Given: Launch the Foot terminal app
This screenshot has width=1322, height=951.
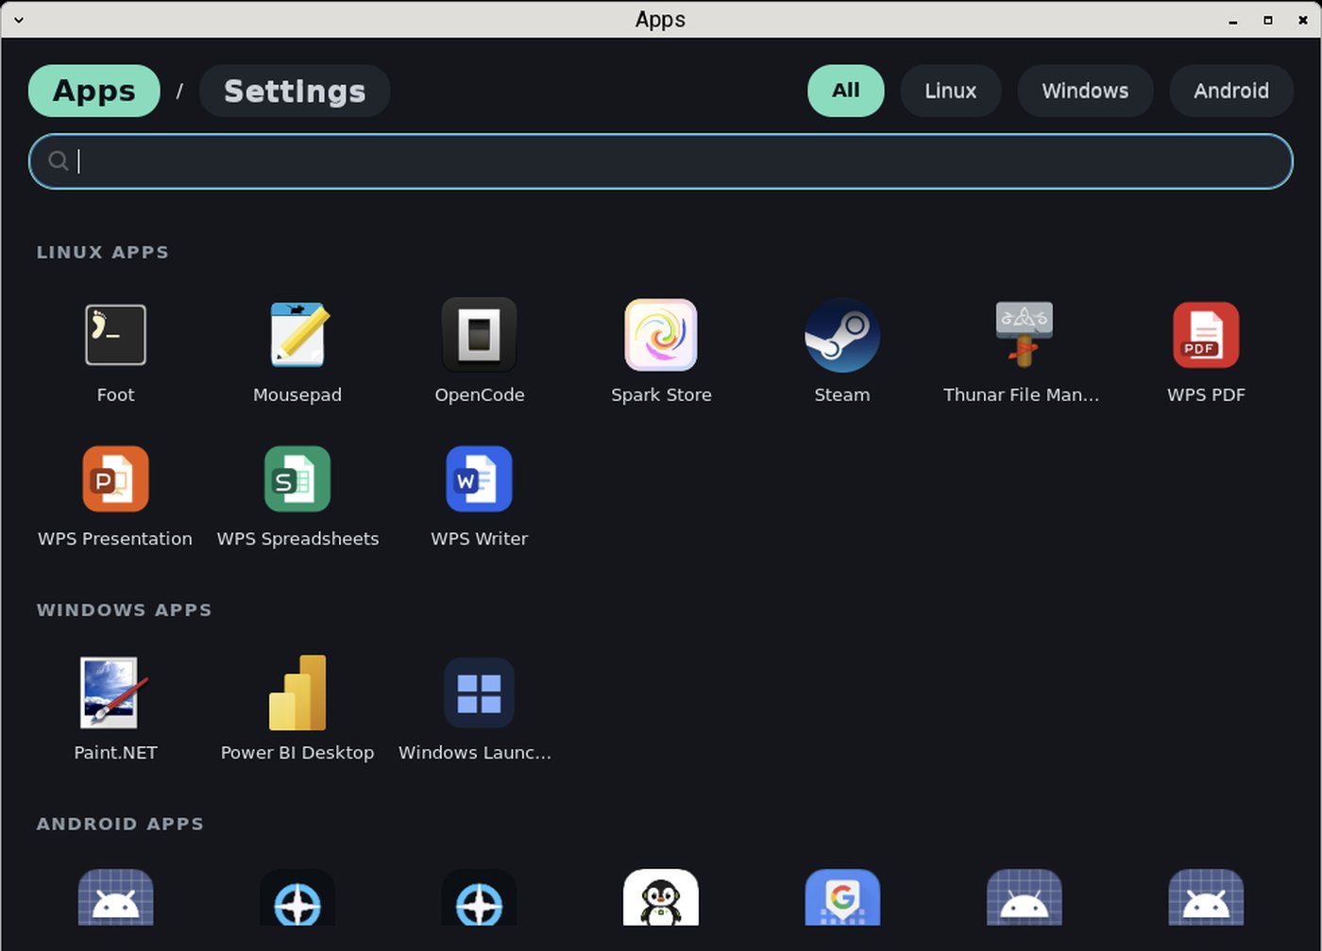Looking at the screenshot, I should (x=115, y=335).
